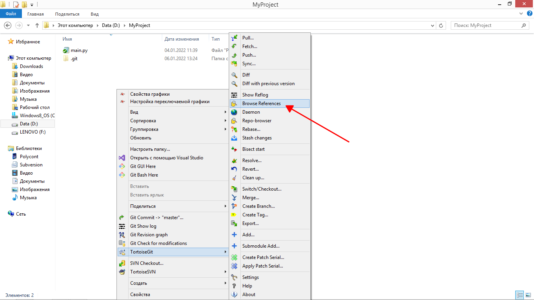
Task: Click the Push icon
Action: tap(234, 55)
